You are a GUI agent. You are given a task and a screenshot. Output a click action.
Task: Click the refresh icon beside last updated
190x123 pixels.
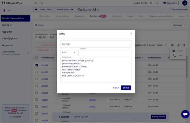click(166, 45)
